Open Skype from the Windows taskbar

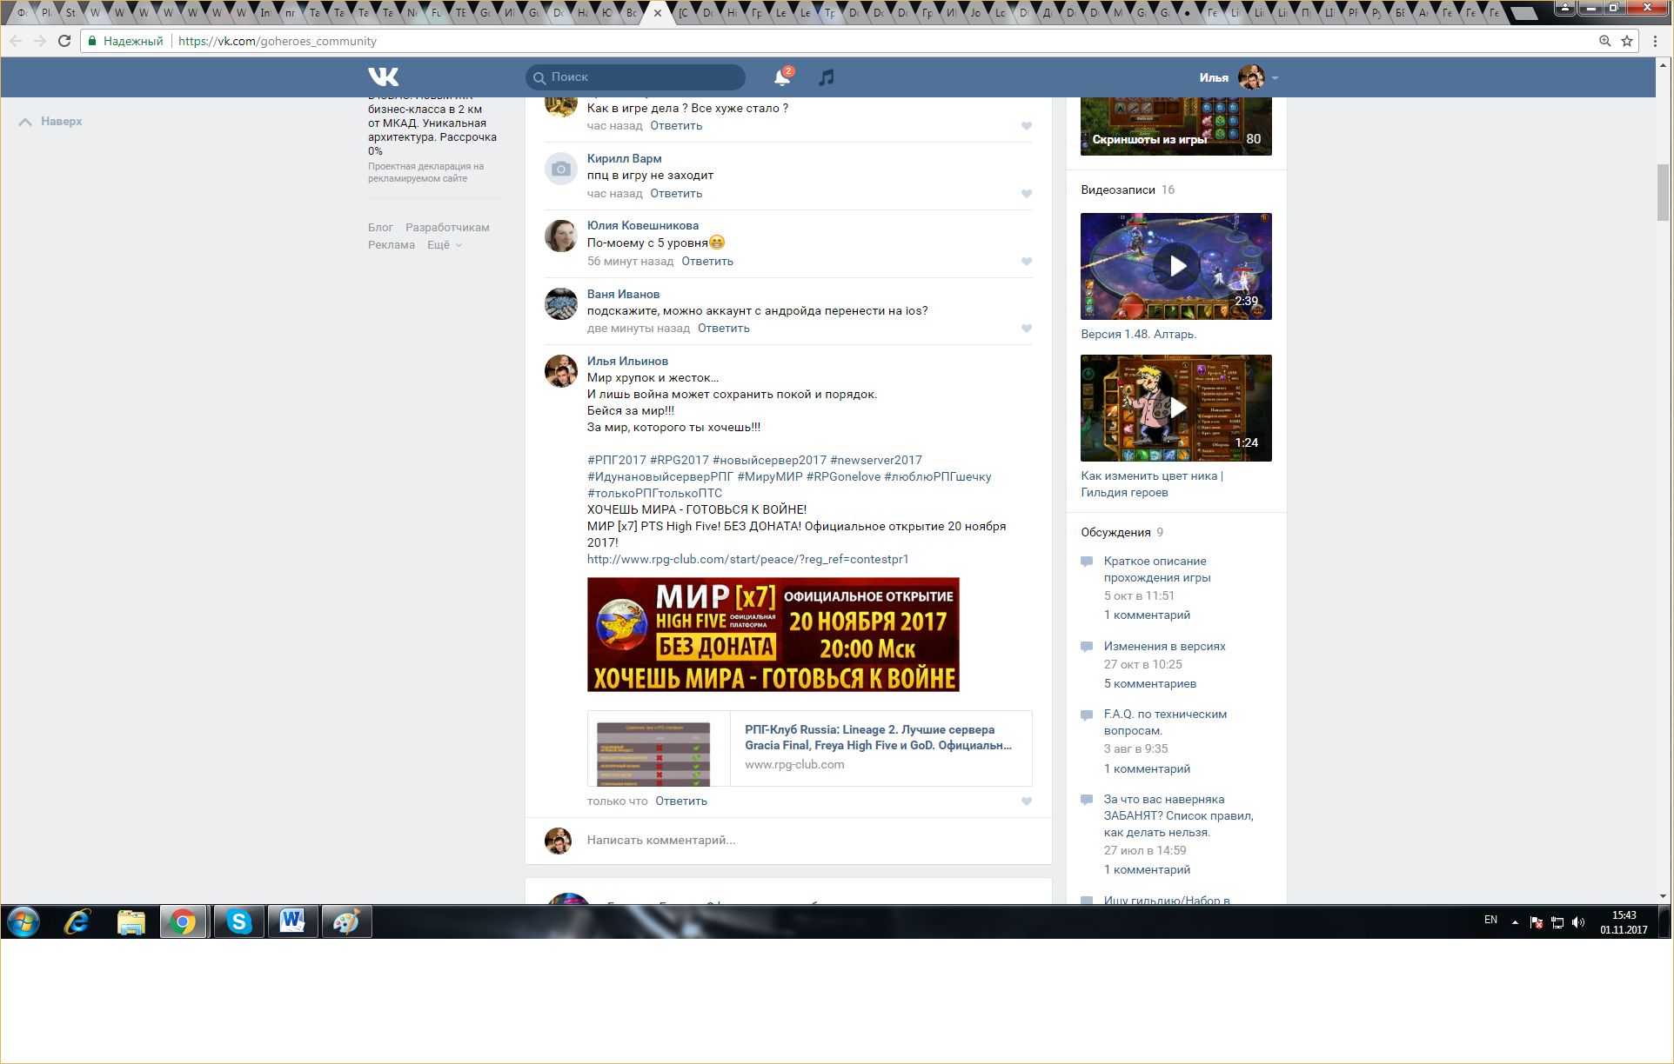(x=238, y=921)
